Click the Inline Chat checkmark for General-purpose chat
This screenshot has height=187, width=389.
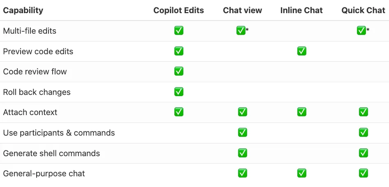[x=302, y=173]
